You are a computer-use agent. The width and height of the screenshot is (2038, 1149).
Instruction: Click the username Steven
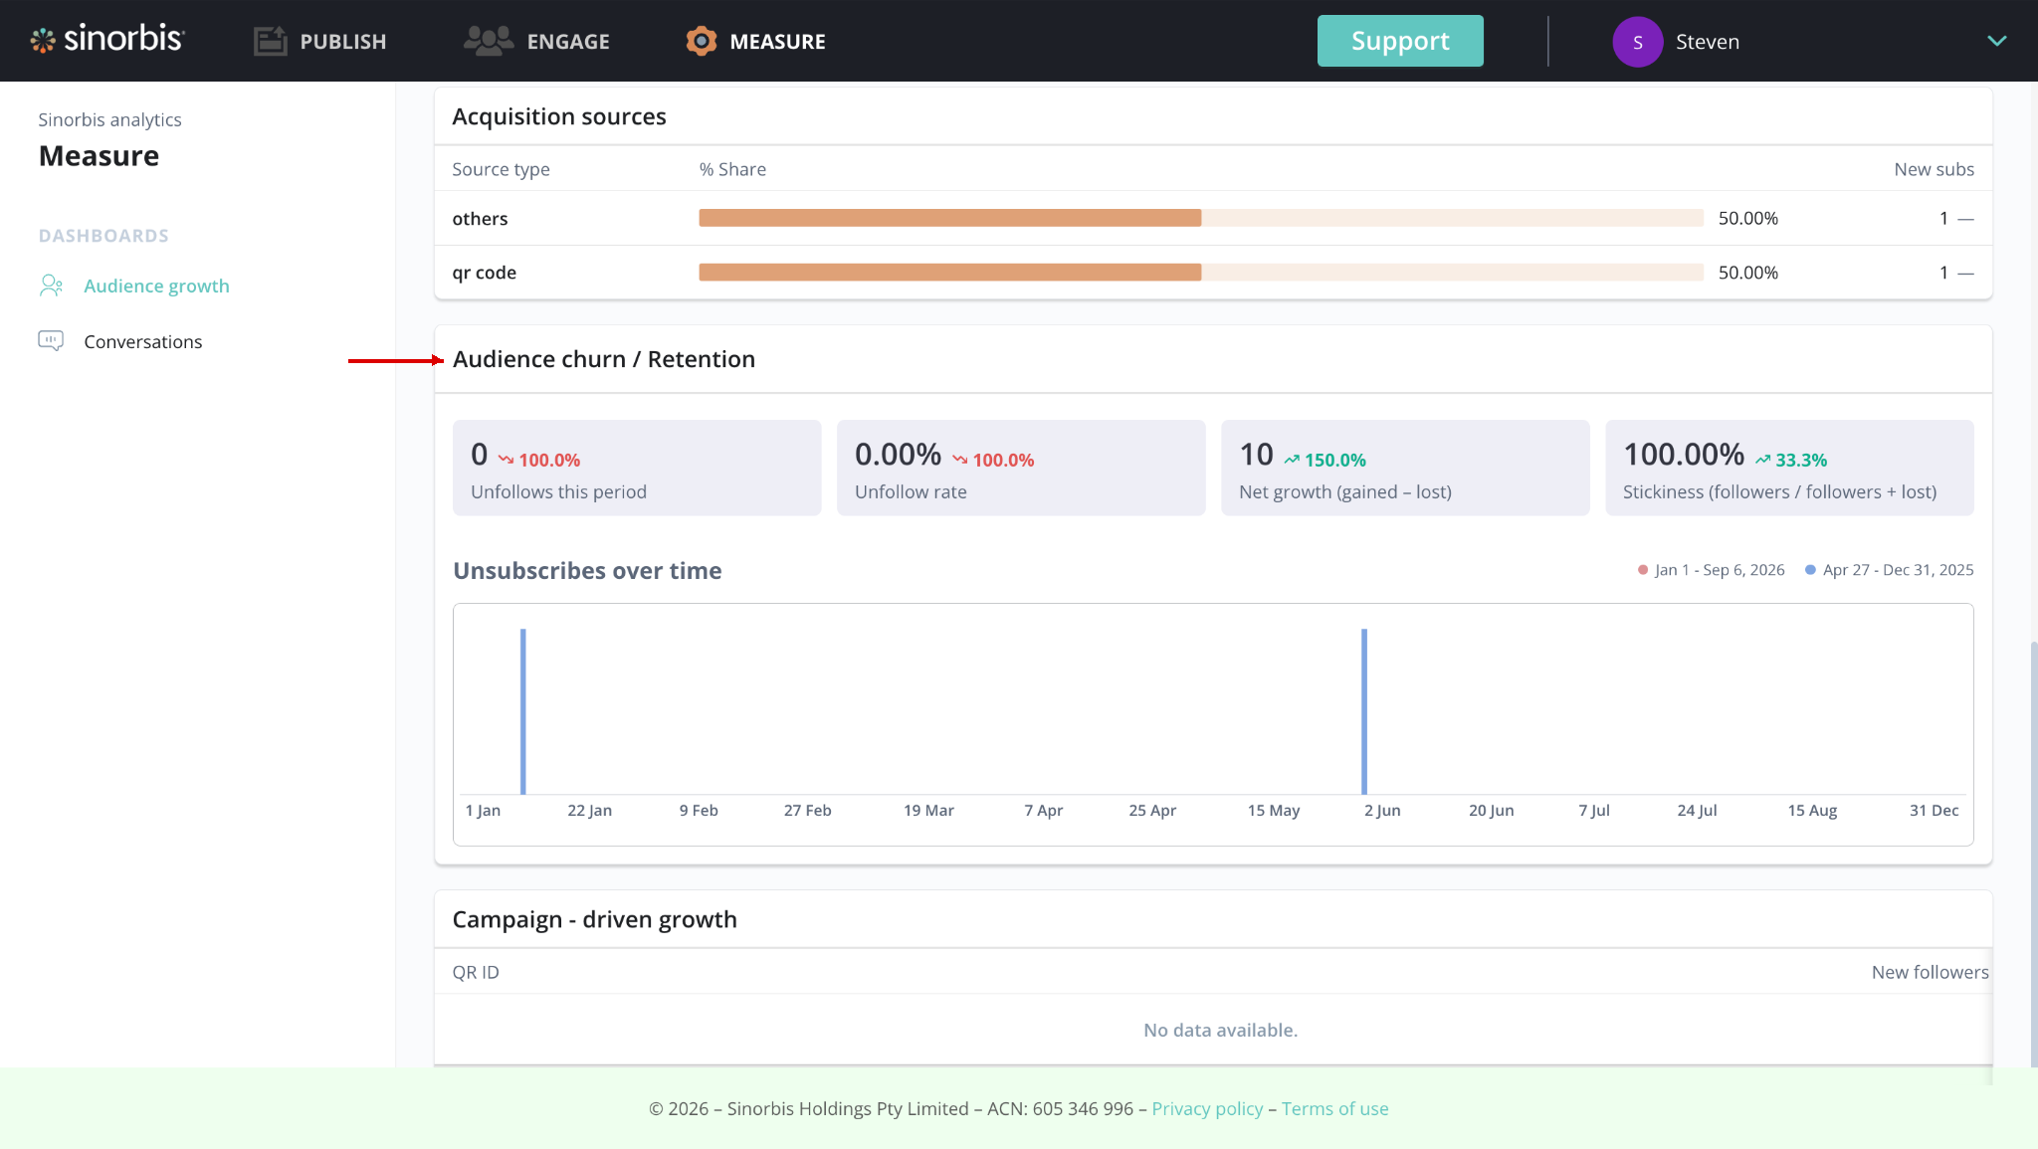1708,42
